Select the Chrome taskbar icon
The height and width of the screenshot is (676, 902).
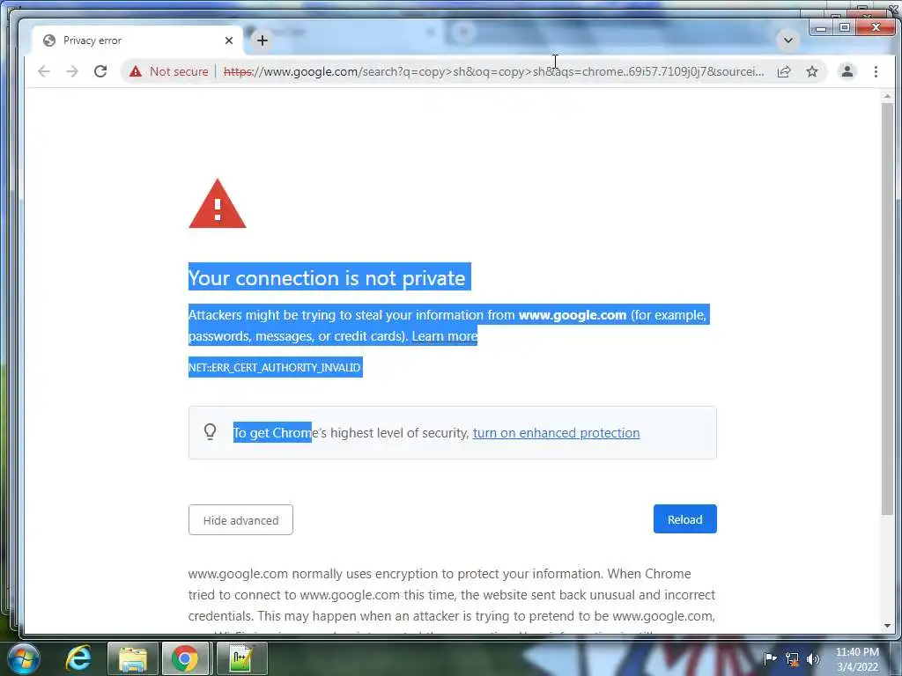(185, 658)
